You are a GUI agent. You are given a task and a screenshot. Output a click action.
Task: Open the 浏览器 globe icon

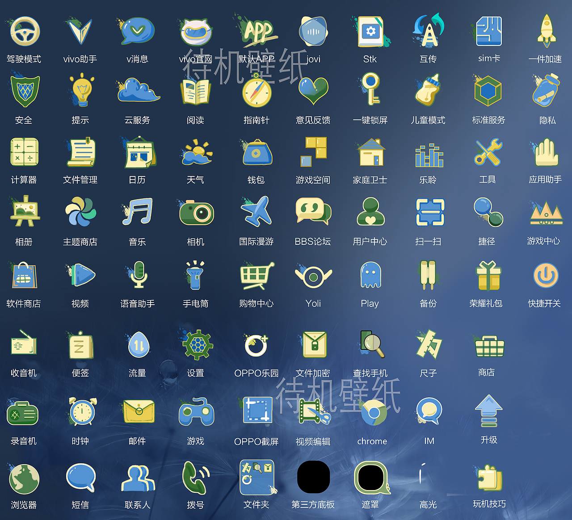[25, 480]
